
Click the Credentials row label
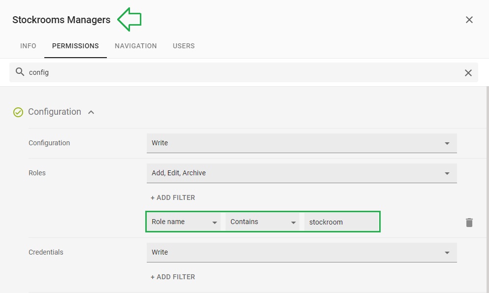(x=46, y=252)
